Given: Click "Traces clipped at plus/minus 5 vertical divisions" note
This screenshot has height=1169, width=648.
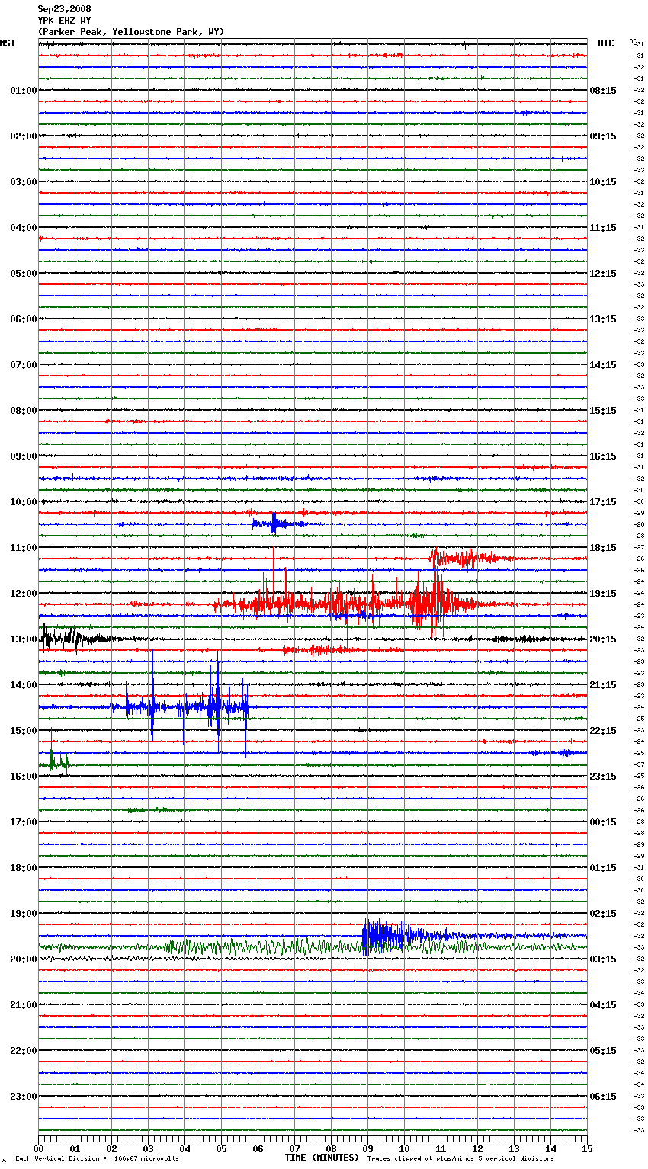Looking at the screenshot, I should [x=460, y=1159].
